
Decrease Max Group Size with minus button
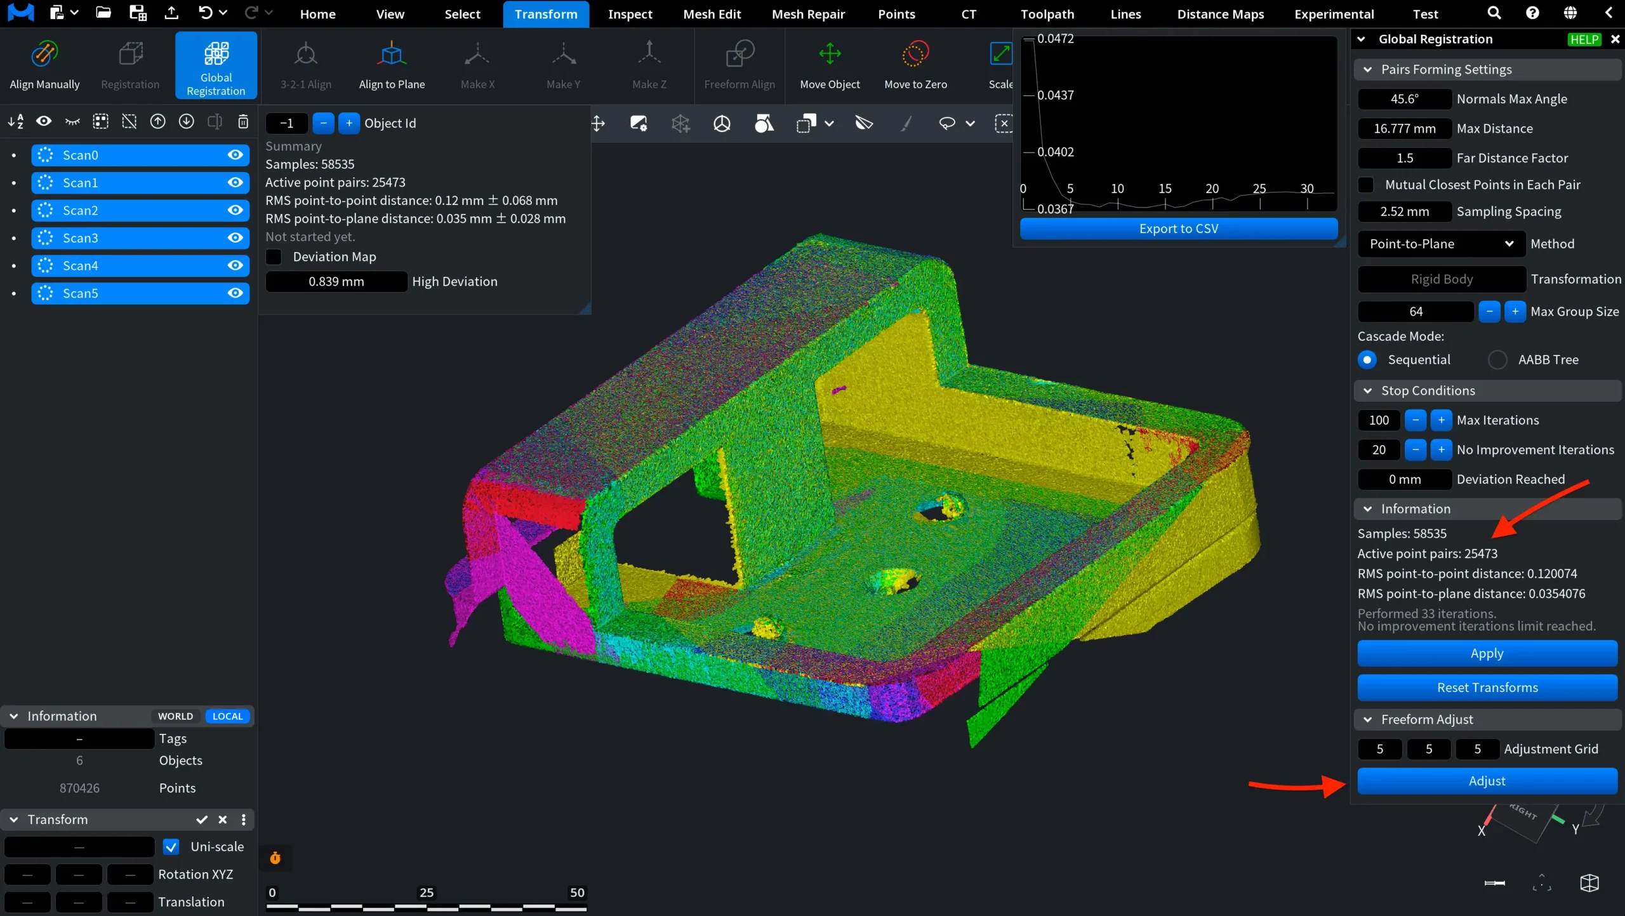click(x=1489, y=312)
